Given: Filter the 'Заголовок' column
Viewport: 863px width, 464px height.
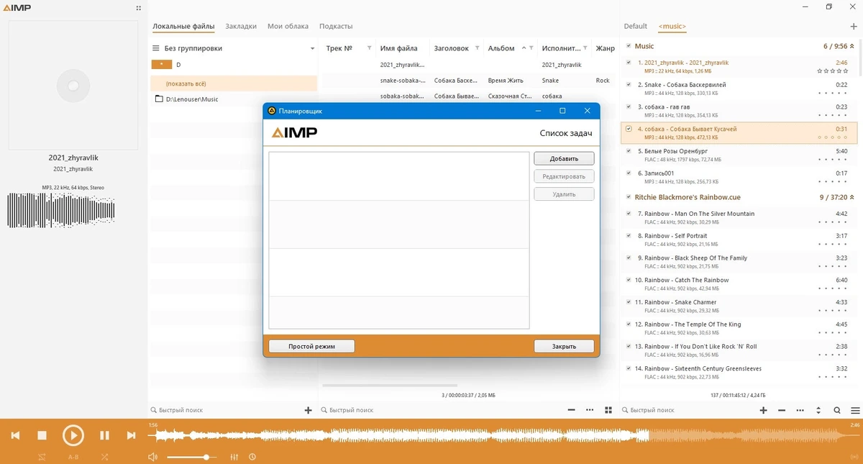Looking at the screenshot, I should pos(477,48).
